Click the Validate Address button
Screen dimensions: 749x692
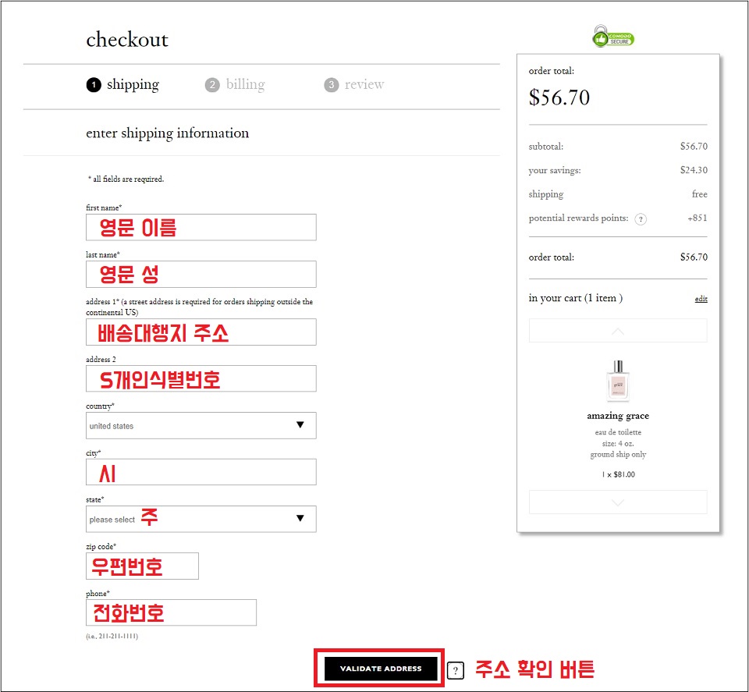click(x=381, y=669)
